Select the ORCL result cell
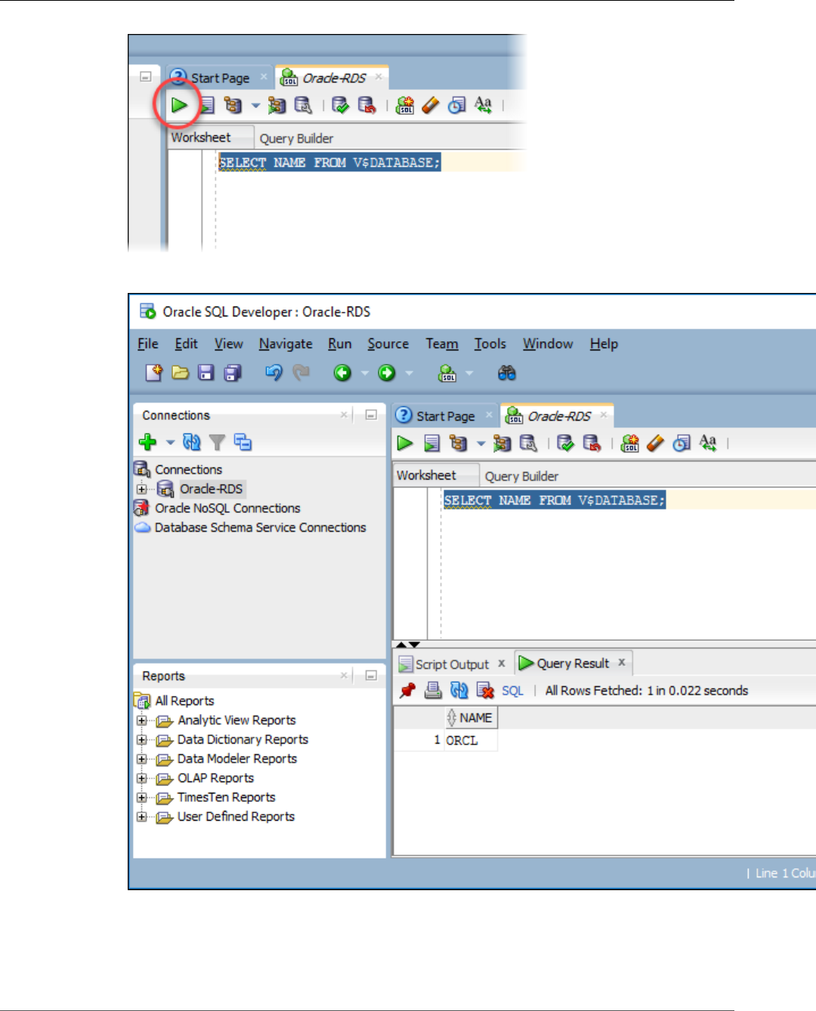The width and height of the screenshot is (816, 1011). coord(471,741)
